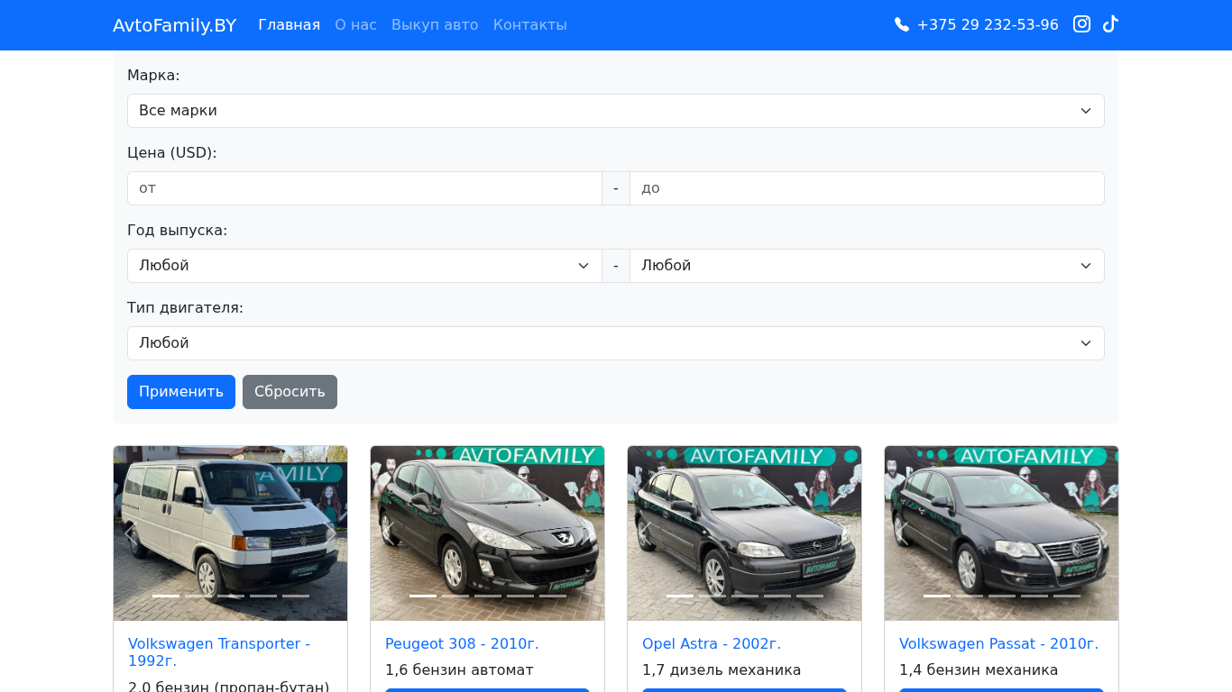Expand the Марка brand dropdown
The width and height of the screenshot is (1232, 692).
click(615, 111)
